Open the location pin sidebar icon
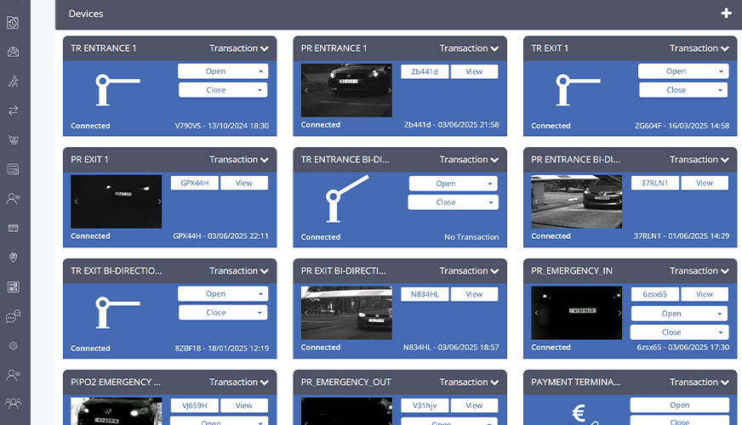Image resolution: width=742 pixels, height=425 pixels. (13, 258)
